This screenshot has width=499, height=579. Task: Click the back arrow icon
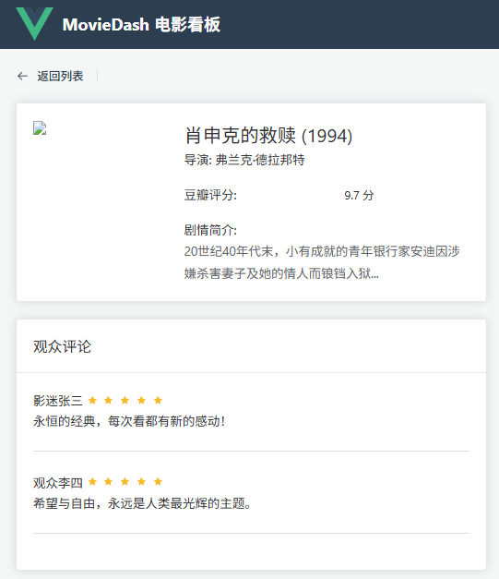22,76
